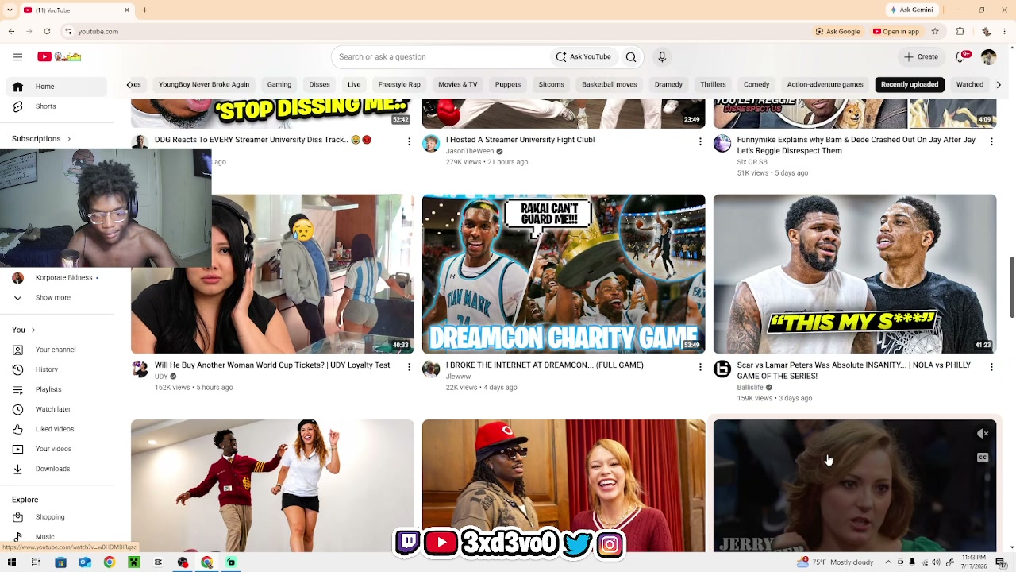Image resolution: width=1016 pixels, height=572 pixels.
Task: Open the YouTube account avatar menu
Action: 988,56
